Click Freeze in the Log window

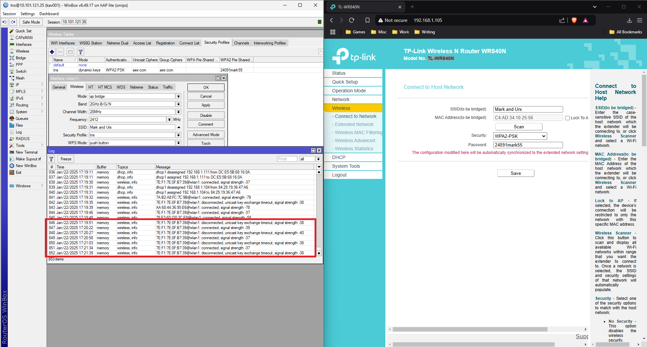point(66,159)
